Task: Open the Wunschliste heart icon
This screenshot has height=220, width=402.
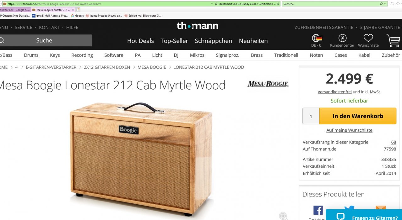Action: (x=368, y=38)
